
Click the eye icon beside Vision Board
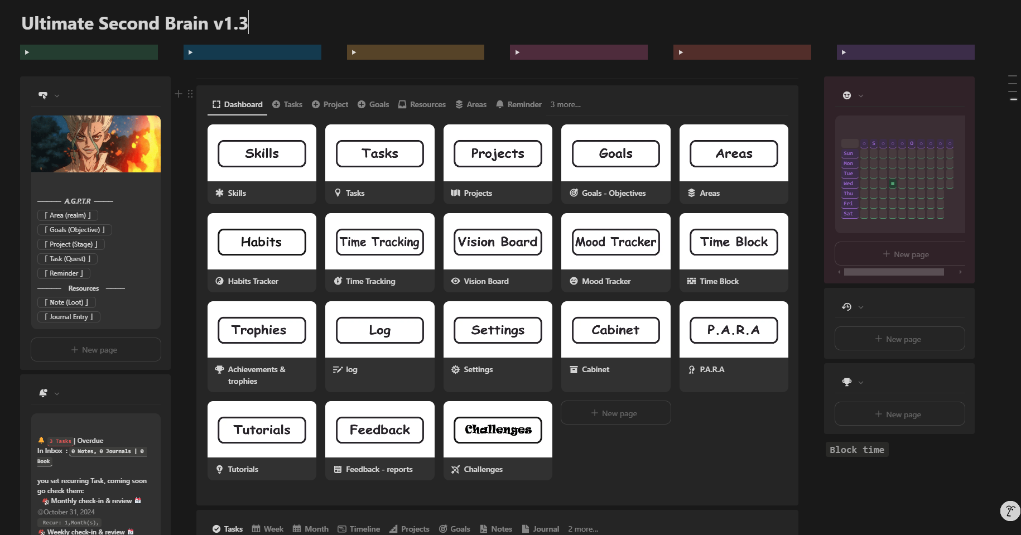(x=455, y=281)
